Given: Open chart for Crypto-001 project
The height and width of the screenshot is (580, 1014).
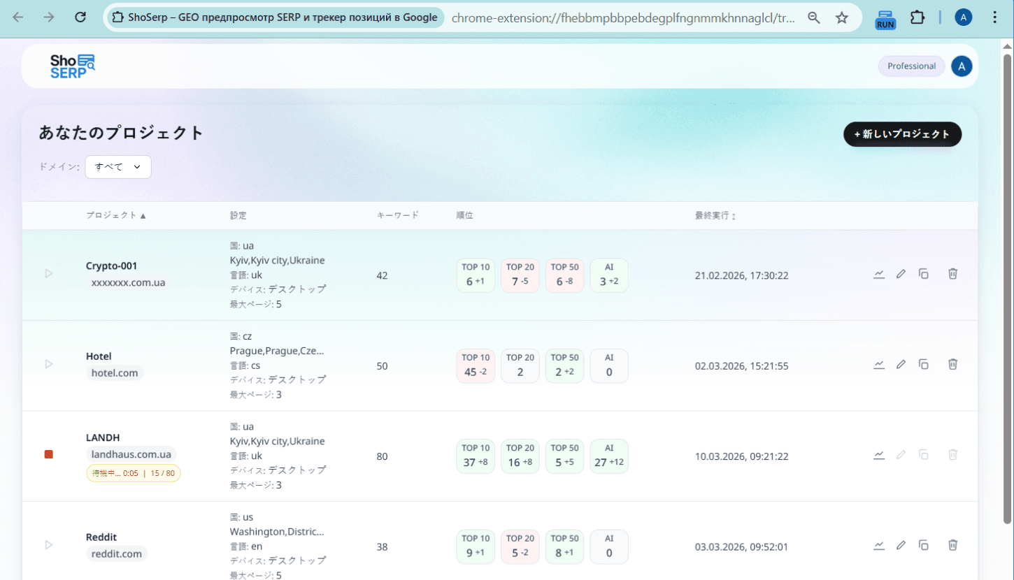Looking at the screenshot, I should (879, 274).
